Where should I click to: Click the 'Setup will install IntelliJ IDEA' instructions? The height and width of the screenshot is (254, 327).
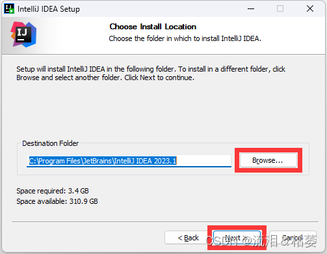pos(151,73)
